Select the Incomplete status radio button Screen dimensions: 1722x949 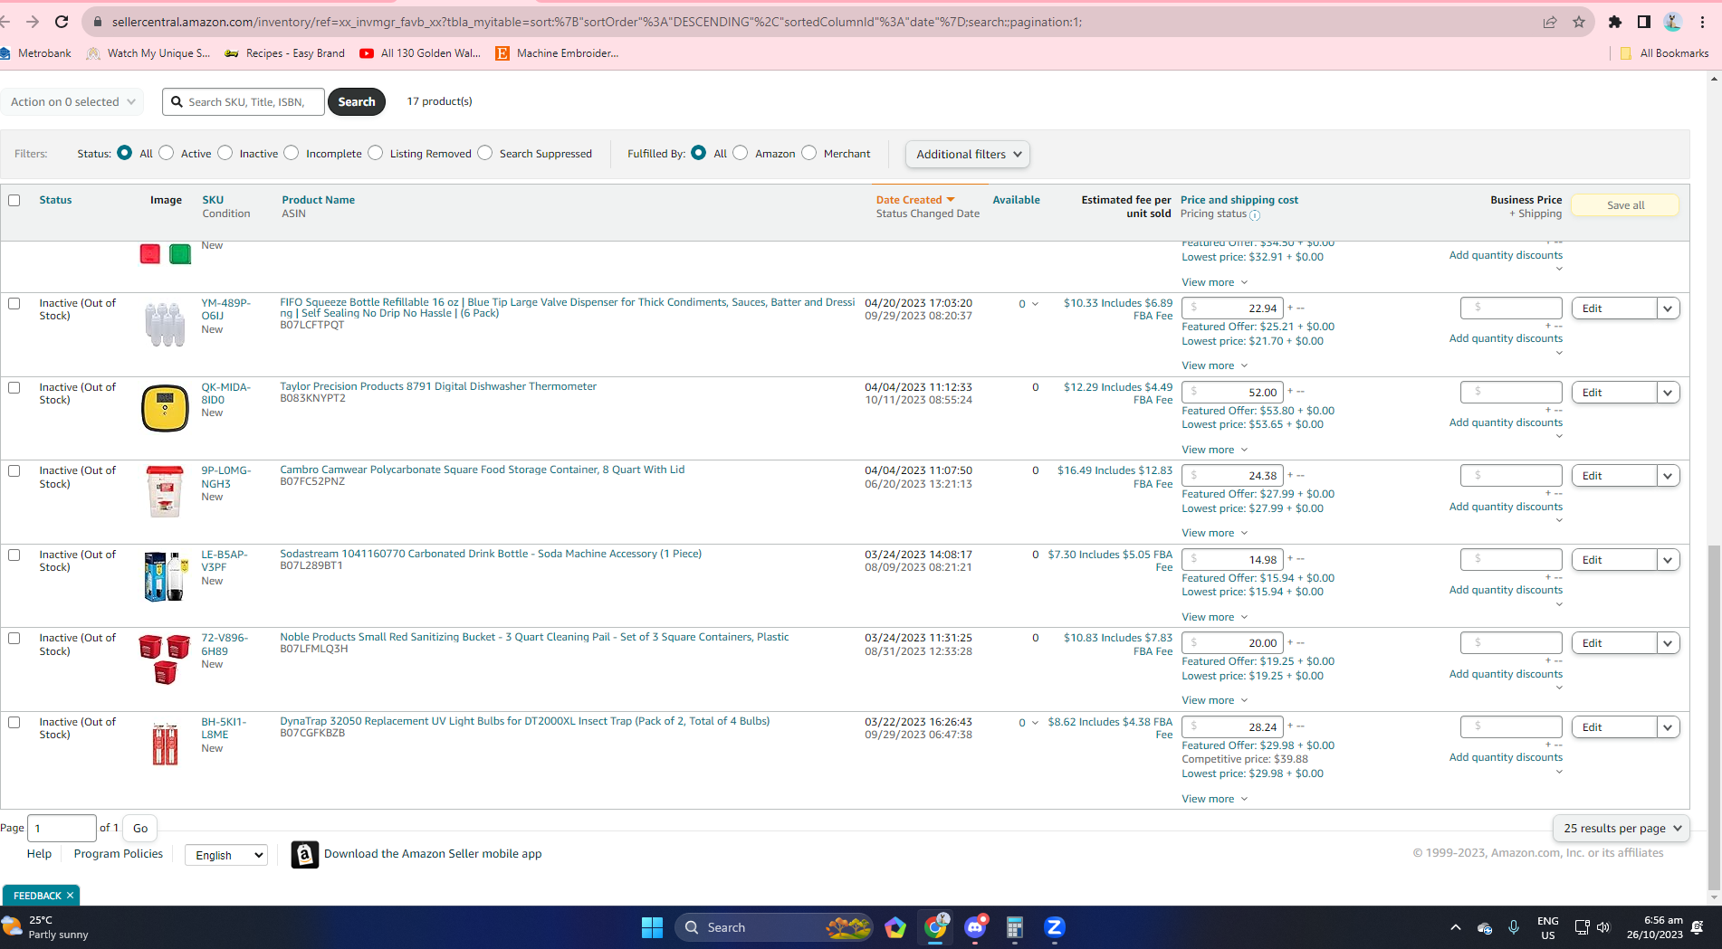tap(292, 153)
